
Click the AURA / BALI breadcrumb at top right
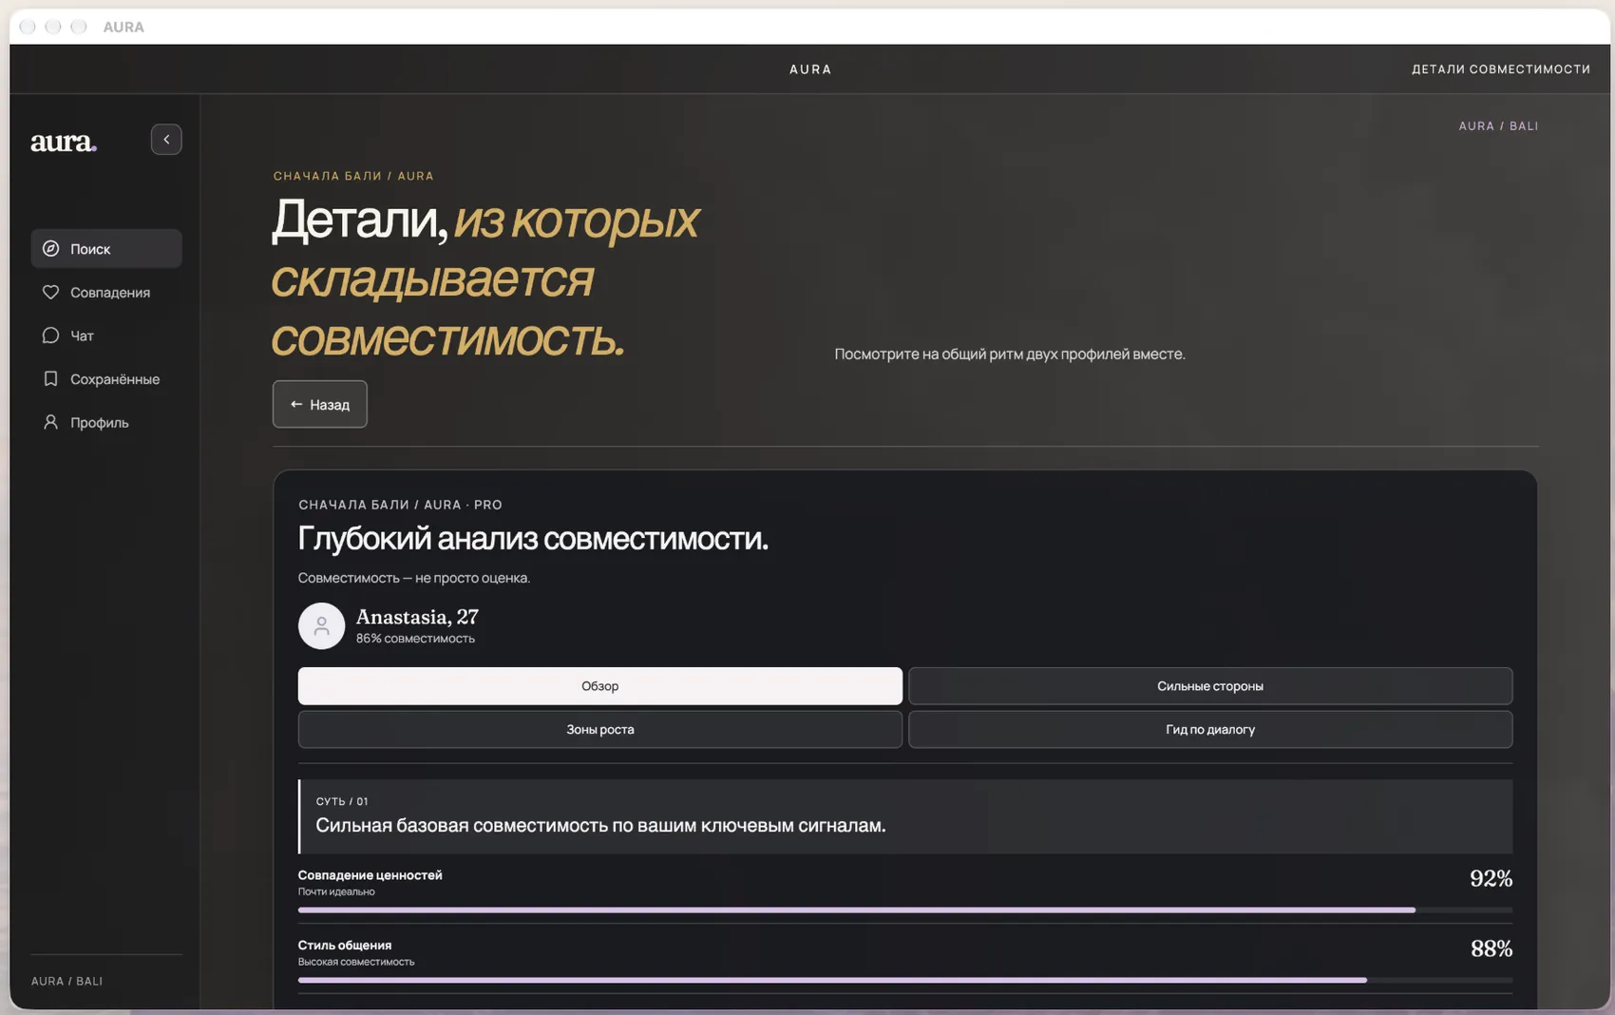point(1498,126)
